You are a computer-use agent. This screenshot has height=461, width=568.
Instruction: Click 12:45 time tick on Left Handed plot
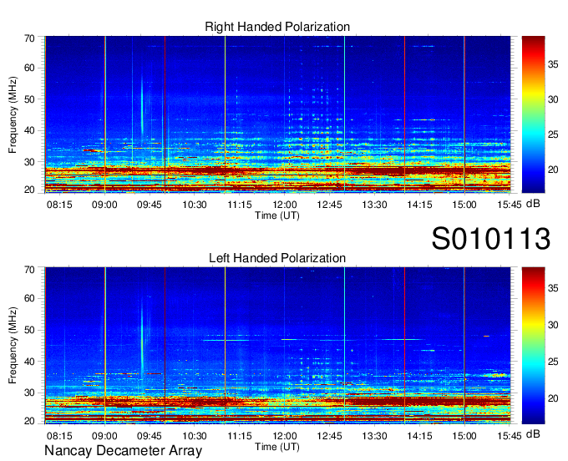click(330, 436)
